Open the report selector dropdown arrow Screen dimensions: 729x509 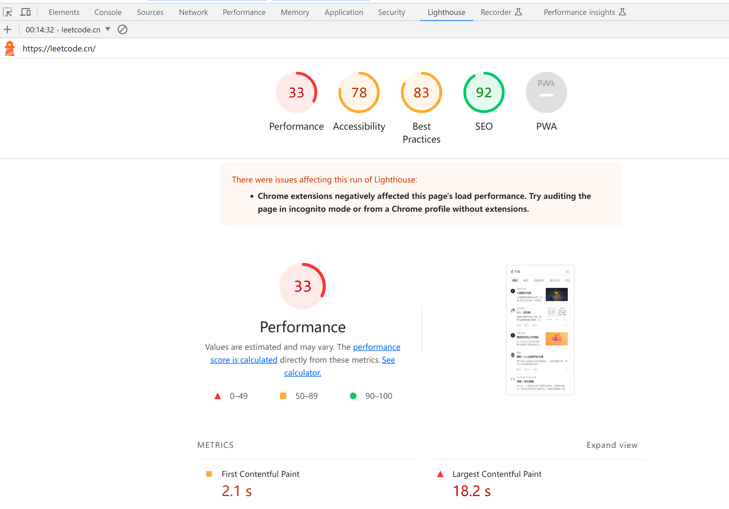[x=108, y=29]
